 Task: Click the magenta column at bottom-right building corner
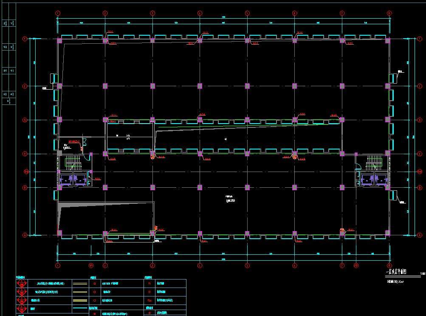pos(387,233)
